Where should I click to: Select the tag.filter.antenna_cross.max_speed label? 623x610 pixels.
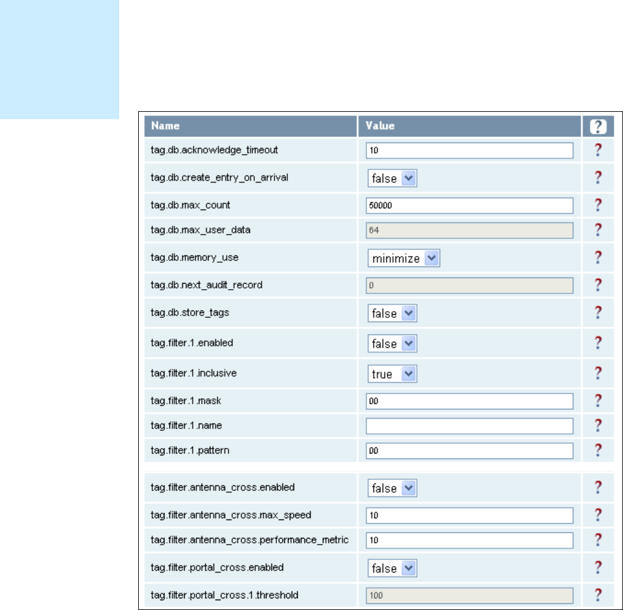231,515
